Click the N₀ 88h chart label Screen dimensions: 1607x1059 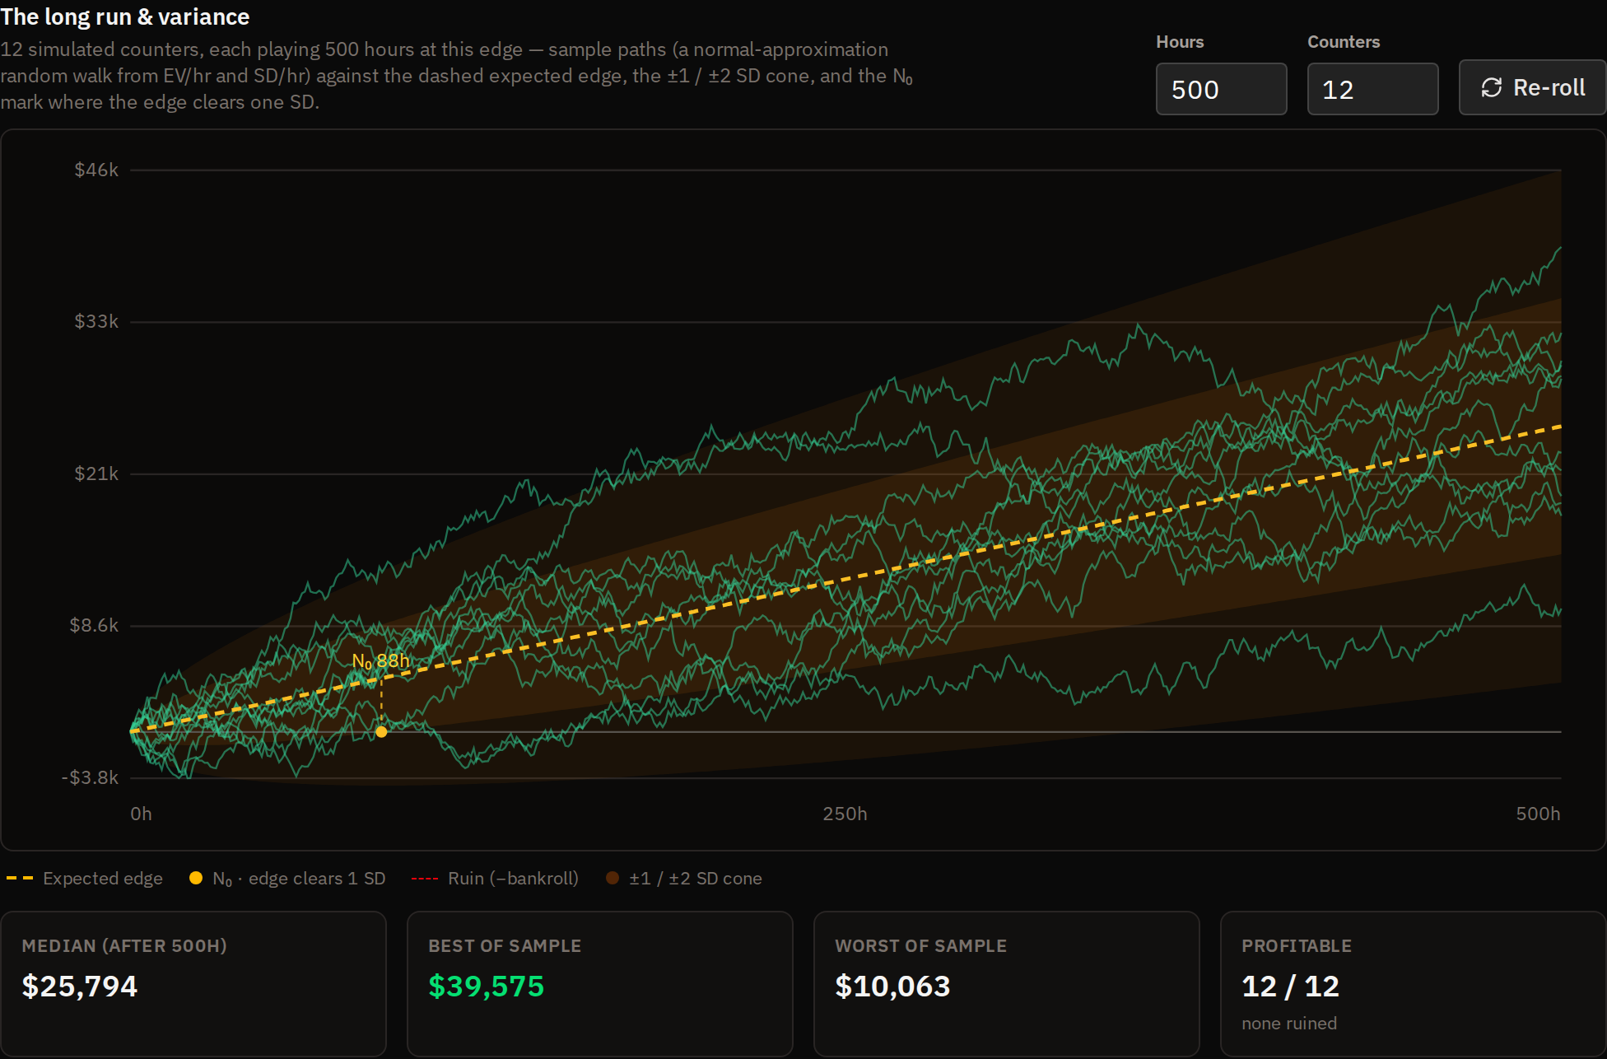click(380, 661)
